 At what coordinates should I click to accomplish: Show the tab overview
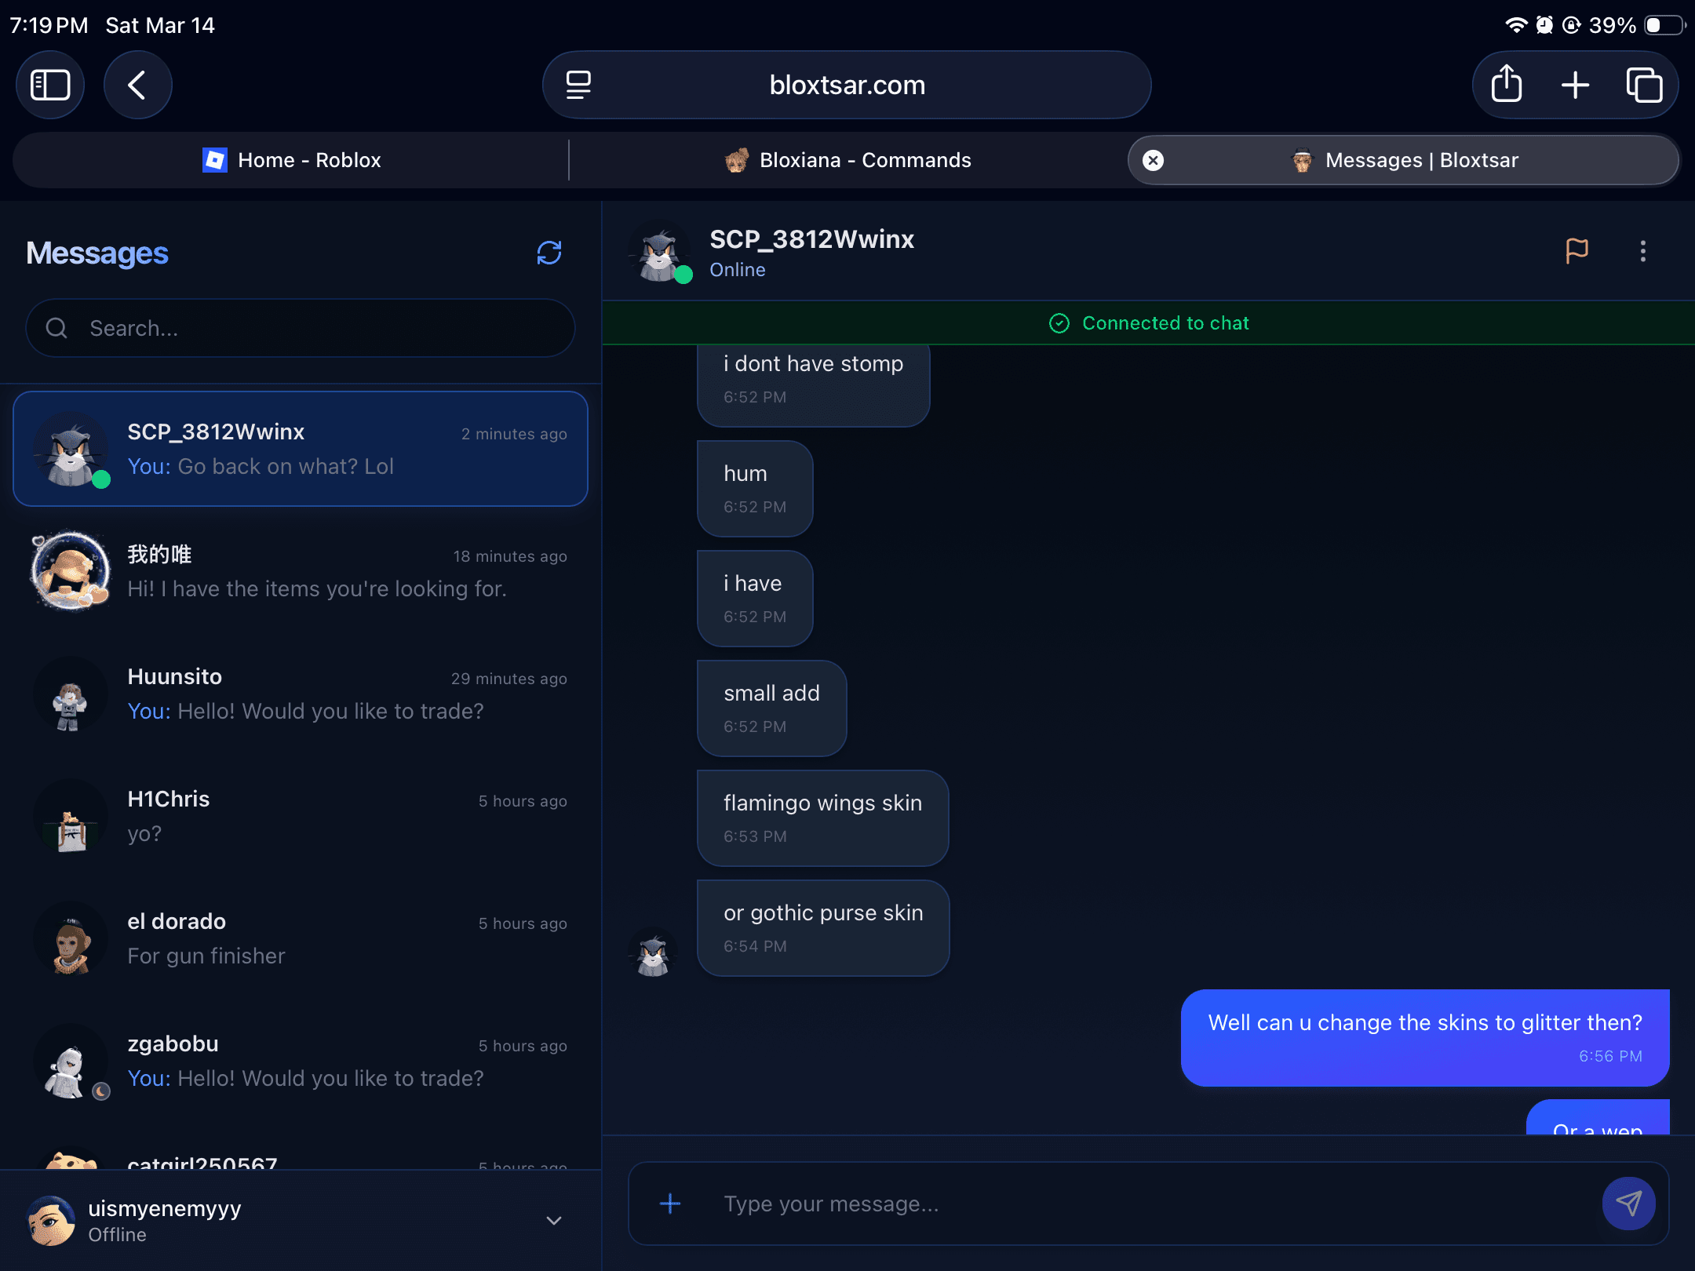1644,85
